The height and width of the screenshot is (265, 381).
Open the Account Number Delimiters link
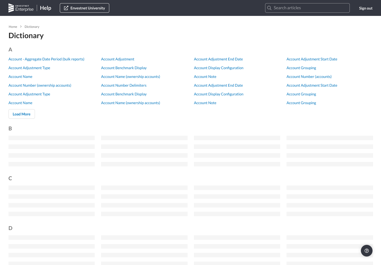click(124, 85)
